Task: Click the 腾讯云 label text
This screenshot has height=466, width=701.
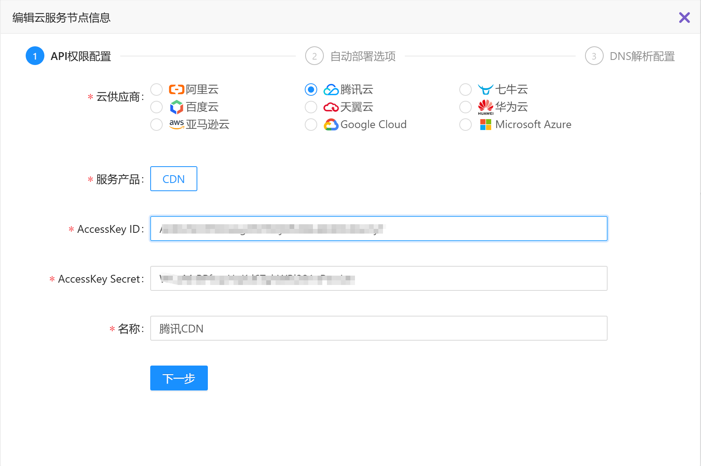Action: coord(357,90)
